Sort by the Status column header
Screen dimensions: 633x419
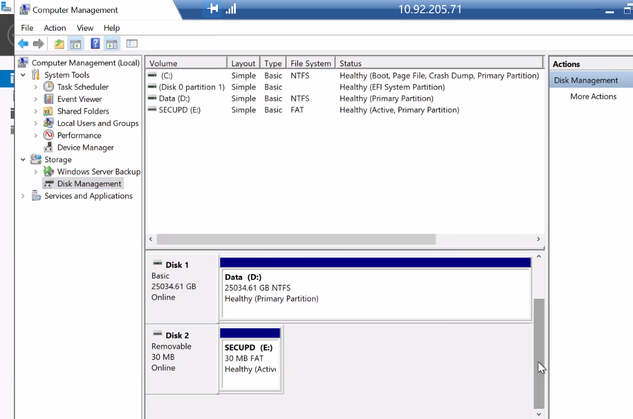click(439, 63)
